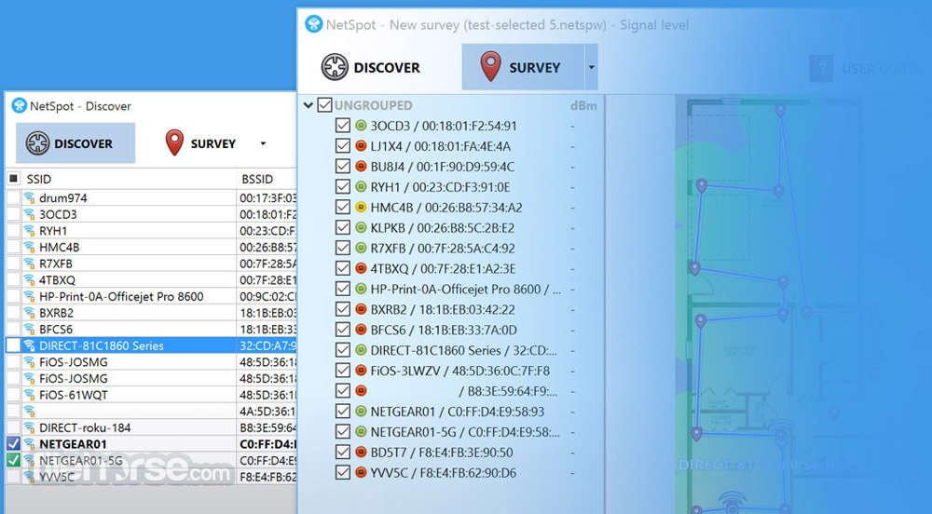The image size is (932, 514).
Task: Switch to Survey tab in Survey window
Action: click(523, 67)
